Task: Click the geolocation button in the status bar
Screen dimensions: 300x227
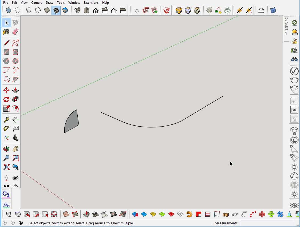Action: click(x=5, y=223)
